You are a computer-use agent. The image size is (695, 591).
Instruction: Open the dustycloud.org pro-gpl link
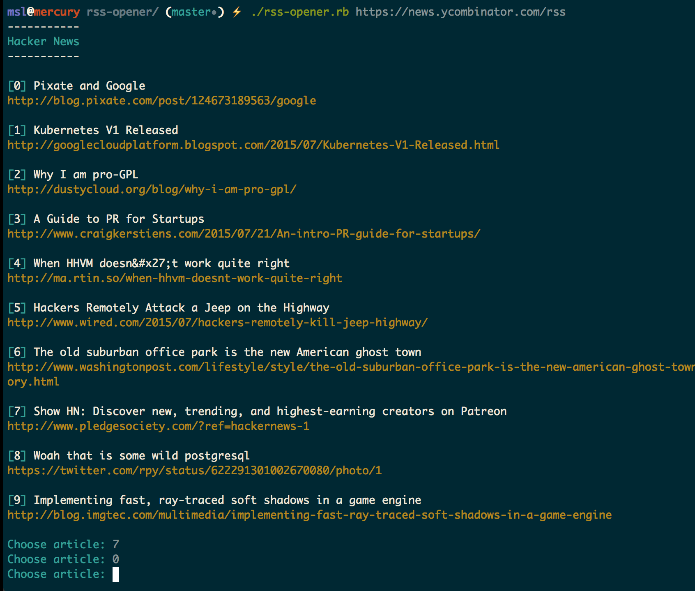point(152,189)
